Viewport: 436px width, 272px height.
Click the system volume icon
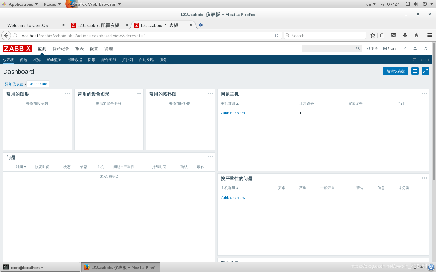[x=416, y=4]
